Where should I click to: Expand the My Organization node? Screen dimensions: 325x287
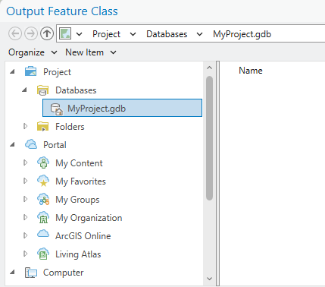25,217
